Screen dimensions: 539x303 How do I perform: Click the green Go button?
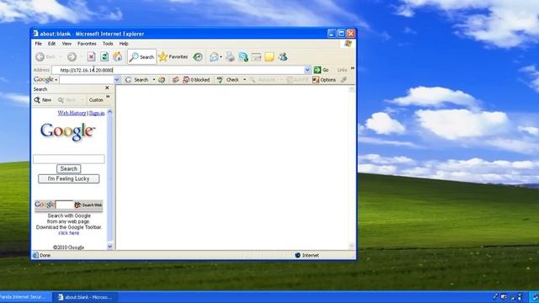pyautogui.click(x=321, y=70)
